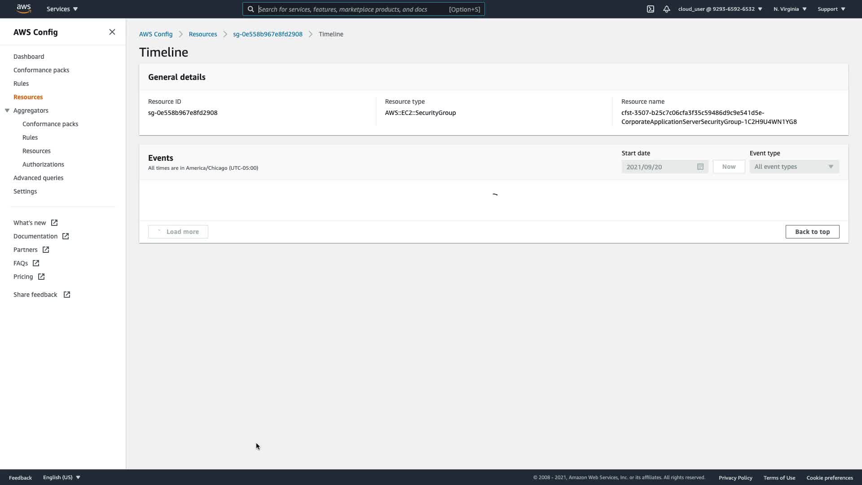Open the cloud_user account menu

720,9
